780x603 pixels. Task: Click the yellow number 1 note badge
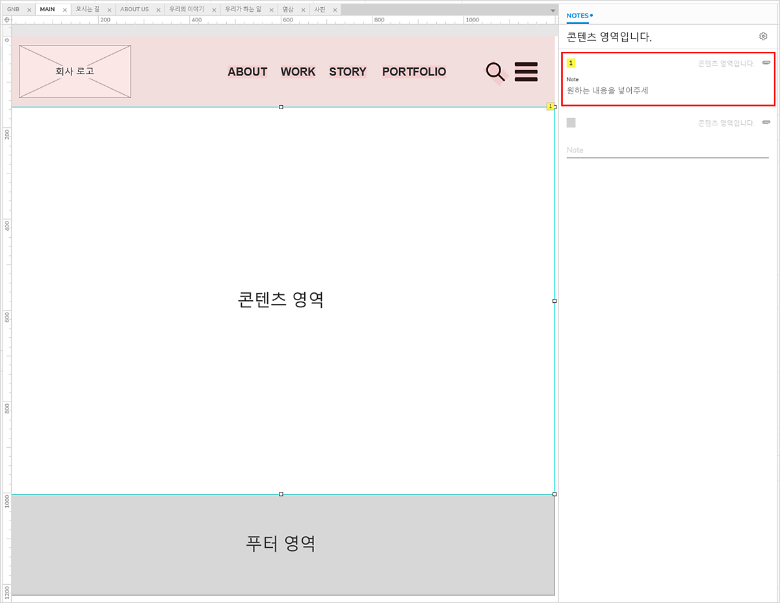pyautogui.click(x=571, y=63)
